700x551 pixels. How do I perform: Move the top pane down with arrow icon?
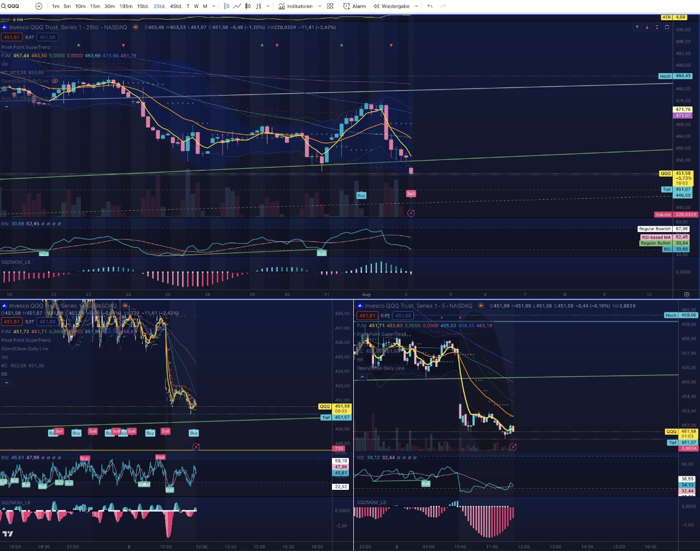click(647, 27)
